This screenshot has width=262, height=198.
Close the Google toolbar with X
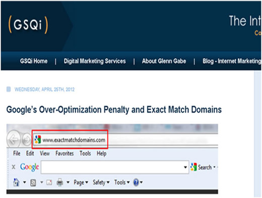tap(14, 167)
